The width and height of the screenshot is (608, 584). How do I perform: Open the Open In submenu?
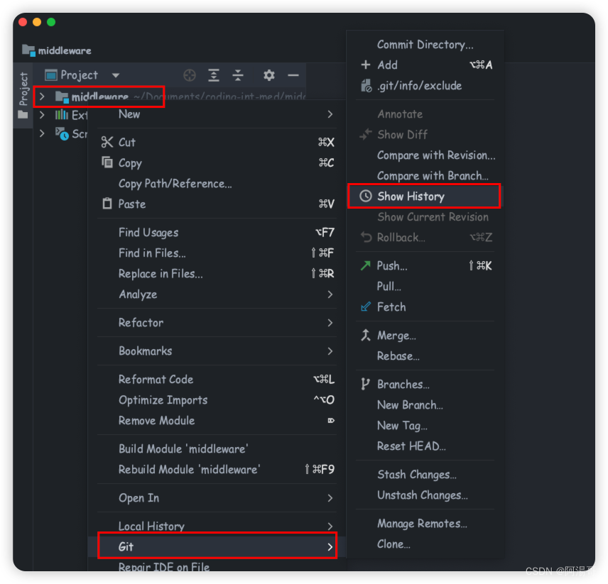217,497
